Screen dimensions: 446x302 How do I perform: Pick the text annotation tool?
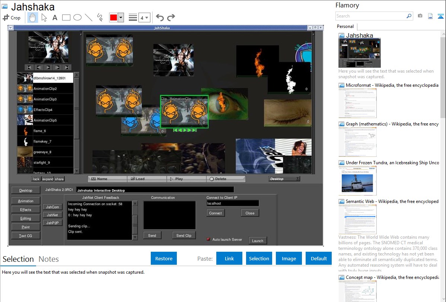pyautogui.click(x=55, y=18)
